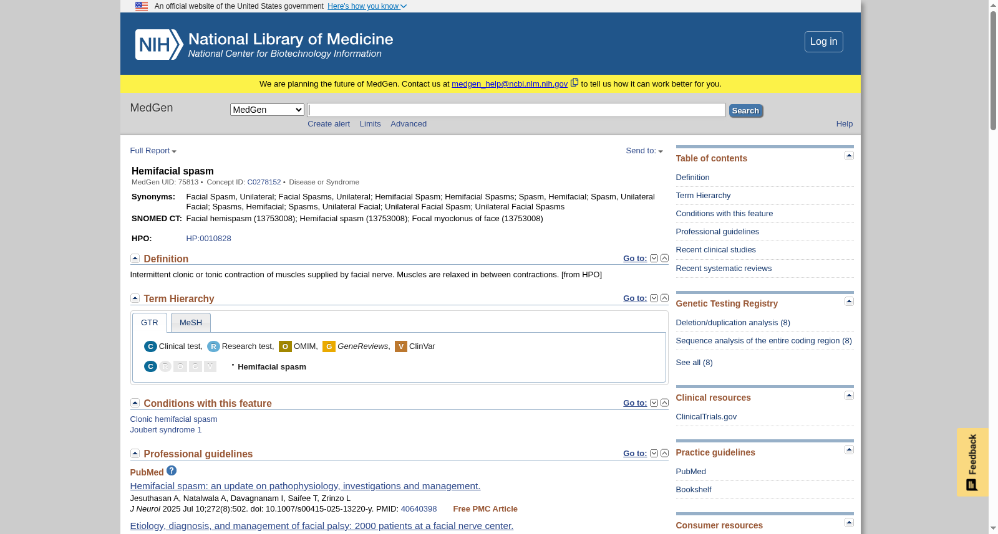Collapse the Genetic Testing Registry panel
This screenshot has height=534, width=998.
coord(849,301)
